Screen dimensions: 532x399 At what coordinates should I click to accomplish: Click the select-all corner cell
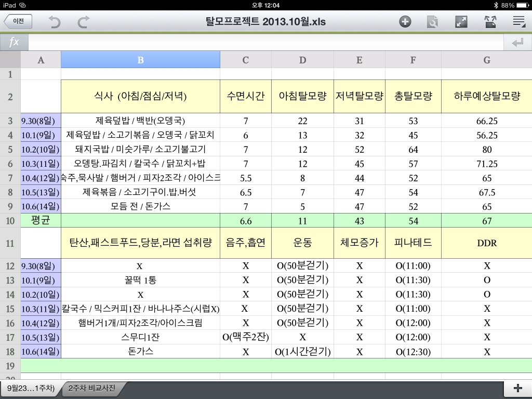(x=10, y=60)
